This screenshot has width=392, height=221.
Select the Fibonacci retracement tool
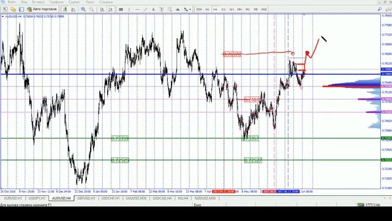click(170, 9)
